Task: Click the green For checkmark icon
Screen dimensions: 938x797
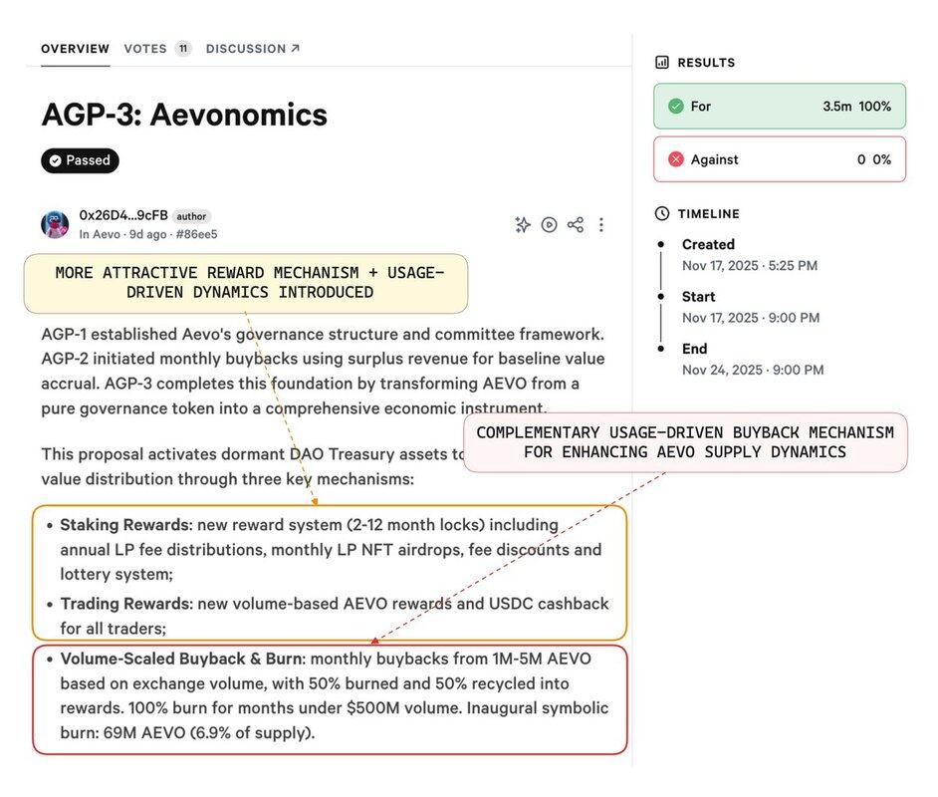Action: [676, 107]
